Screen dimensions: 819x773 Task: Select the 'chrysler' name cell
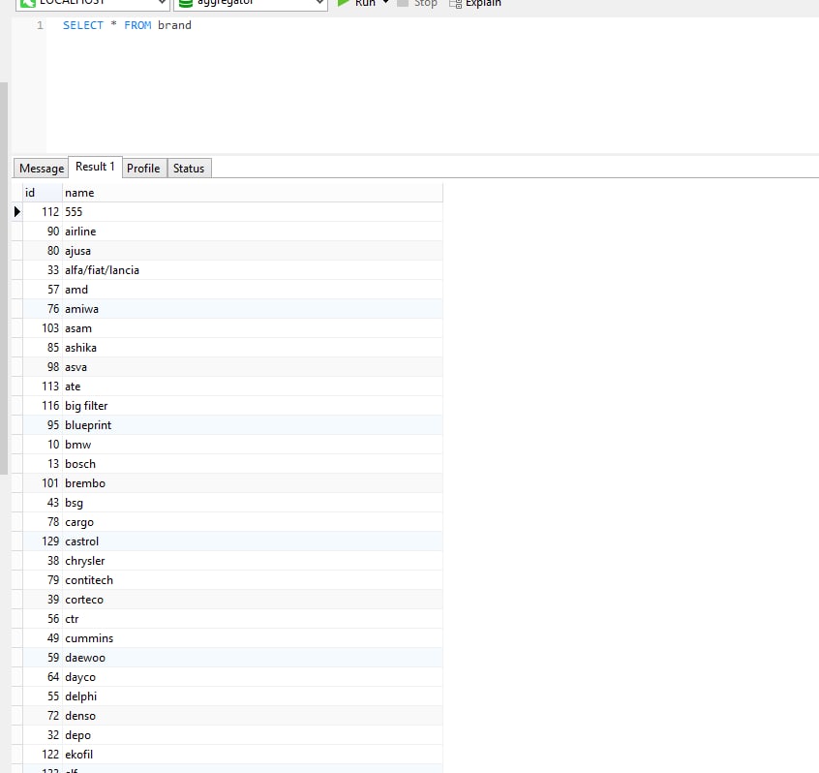coord(253,561)
